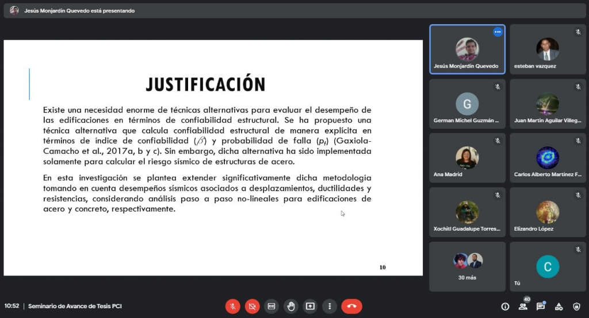Click the meeting name 'Seminario de Avance de Tesis PCI'
Screen dimensions: 589x318
pyautogui.click(x=75, y=306)
